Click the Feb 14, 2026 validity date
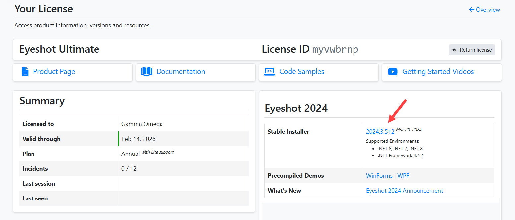Image resolution: width=515 pixels, height=220 pixels. click(139, 139)
